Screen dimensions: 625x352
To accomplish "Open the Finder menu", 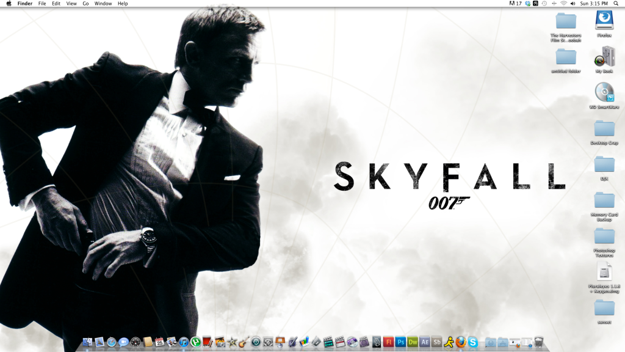I will pos(24,4).
